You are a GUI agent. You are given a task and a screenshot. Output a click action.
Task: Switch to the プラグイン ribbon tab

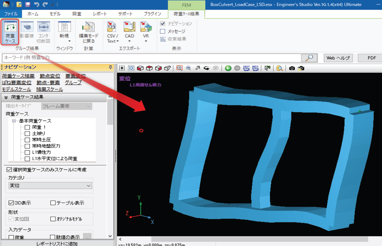point(152,14)
